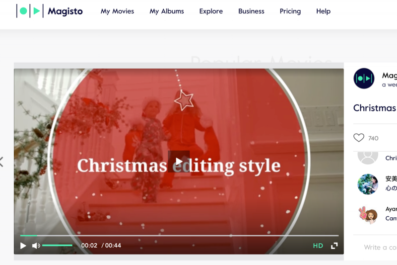397x265 pixels.
Task: Open the Pricing page link
Action: click(x=290, y=11)
